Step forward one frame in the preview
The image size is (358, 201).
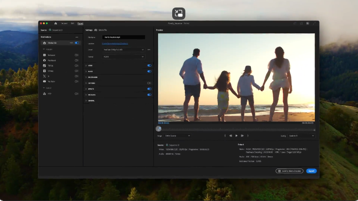(242, 135)
